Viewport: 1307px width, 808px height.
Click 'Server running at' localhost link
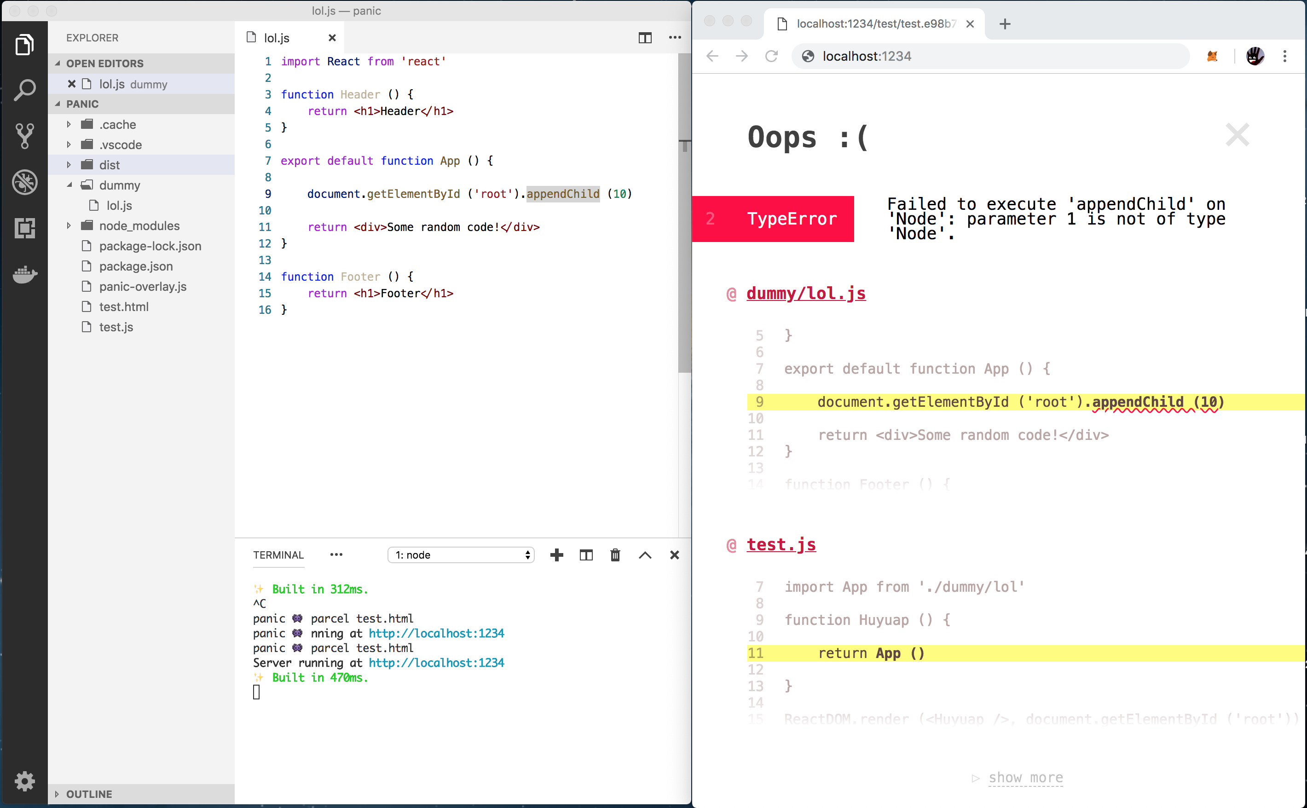[436, 663]
